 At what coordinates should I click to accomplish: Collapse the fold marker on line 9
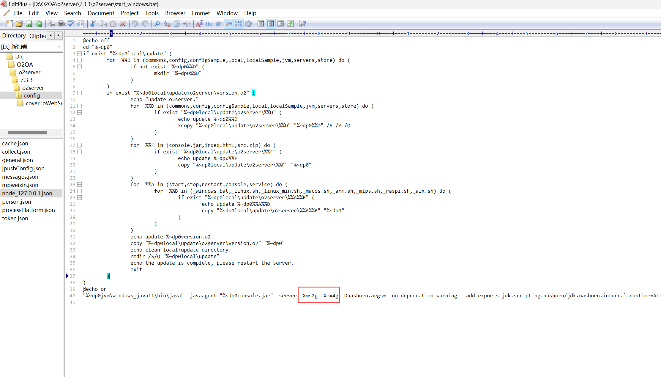pos(80,93)
